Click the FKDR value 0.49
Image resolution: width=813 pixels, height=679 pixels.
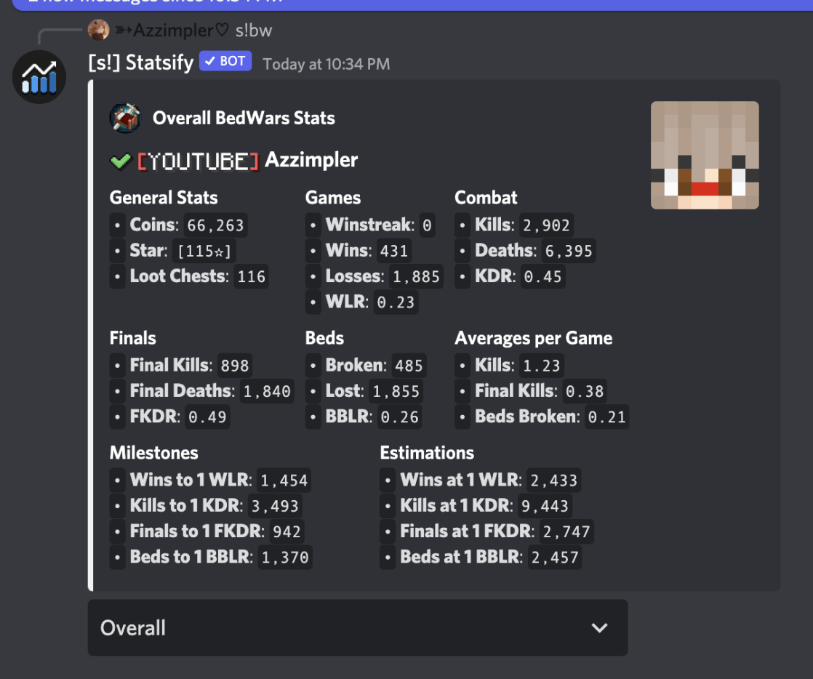(207, 417)
